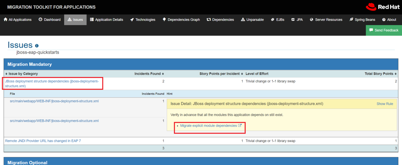Screen dimensions: 402x165
Task: Open the Dependencies Graph tab
Action: coord(181,20)
